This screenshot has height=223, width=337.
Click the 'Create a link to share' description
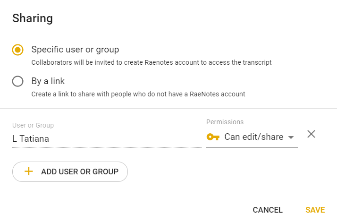pyautogui.click(x=138, y=94)
